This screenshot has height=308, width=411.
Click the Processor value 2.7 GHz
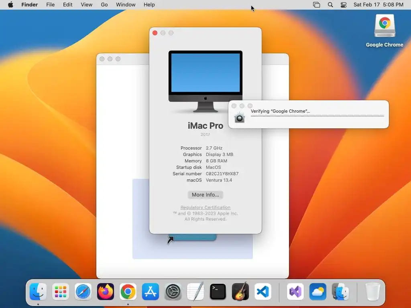[214, 148]
